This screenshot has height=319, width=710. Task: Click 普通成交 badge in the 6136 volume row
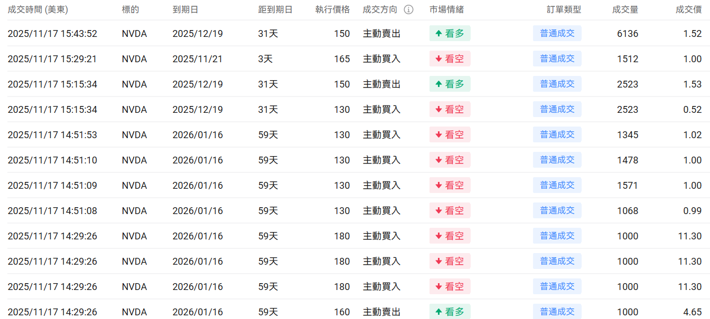tap(557, 33)
